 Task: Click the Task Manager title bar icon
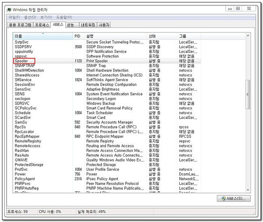[x=9, y=10]
